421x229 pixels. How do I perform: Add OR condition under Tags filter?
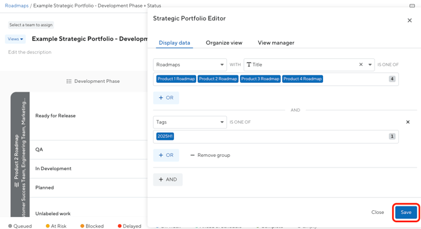[166, 155]
